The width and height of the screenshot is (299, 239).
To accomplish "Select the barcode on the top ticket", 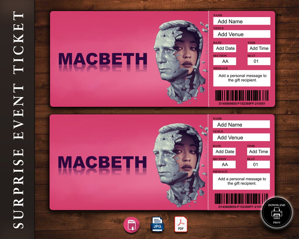I will [x=242, y=96].
